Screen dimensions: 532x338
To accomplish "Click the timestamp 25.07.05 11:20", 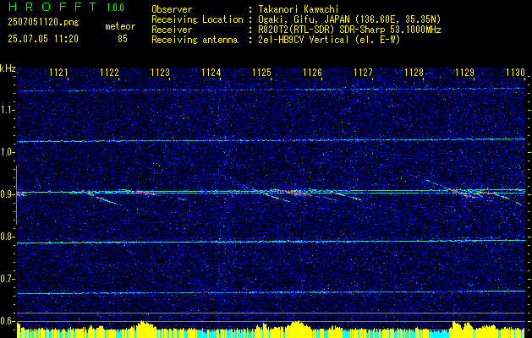I will (x=43, y=39).
